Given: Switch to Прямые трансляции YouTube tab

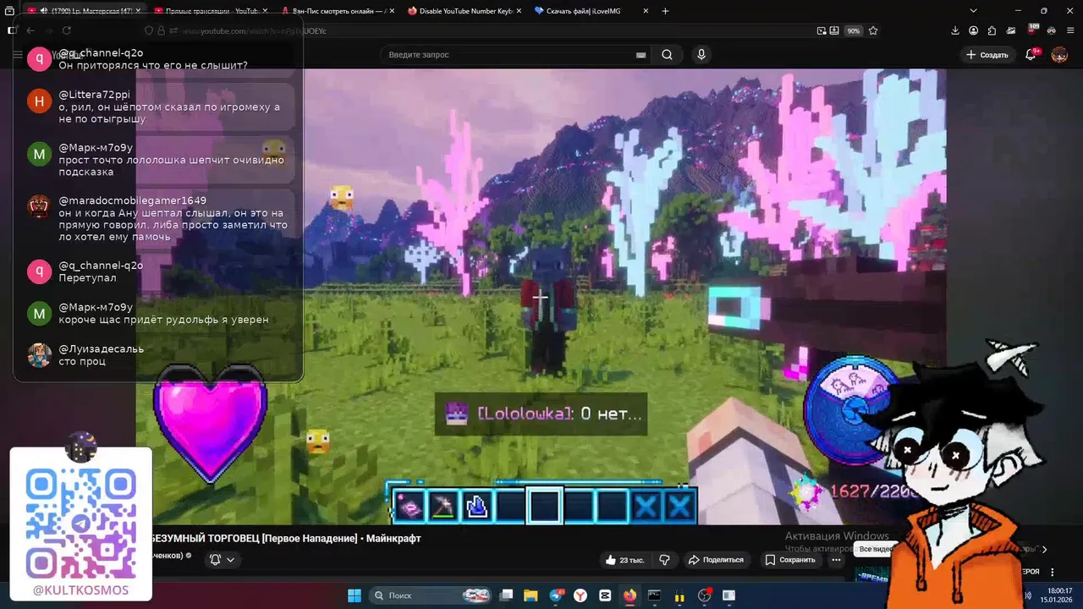Looking at the screenshot, I should (210, 11).
